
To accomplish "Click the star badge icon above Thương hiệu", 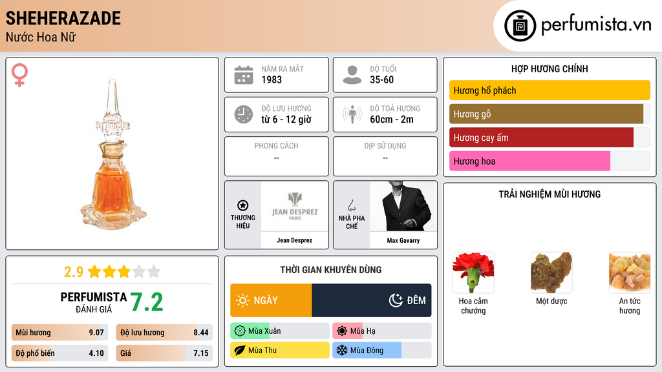I will tap(243, 205).
